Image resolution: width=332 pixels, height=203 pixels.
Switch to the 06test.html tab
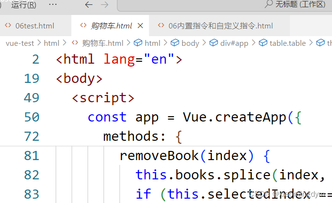pos(35,26)
